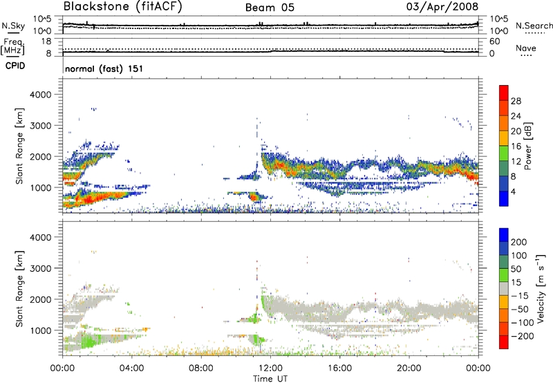Click the blue bottom of power color bar
The width and height of the screenshot is (553, 383).
click(x=504, y=198)
